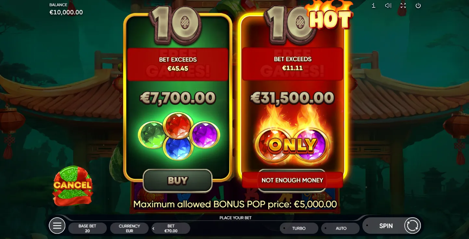469x239 pixels.
Task: Click the NOT ENOUGH MONEY banner
Action: 293,180
